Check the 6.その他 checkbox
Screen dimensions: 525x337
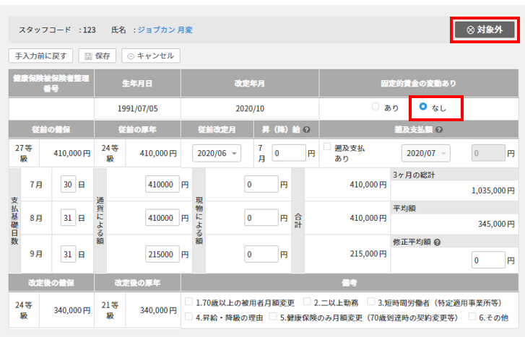[472, 317]
